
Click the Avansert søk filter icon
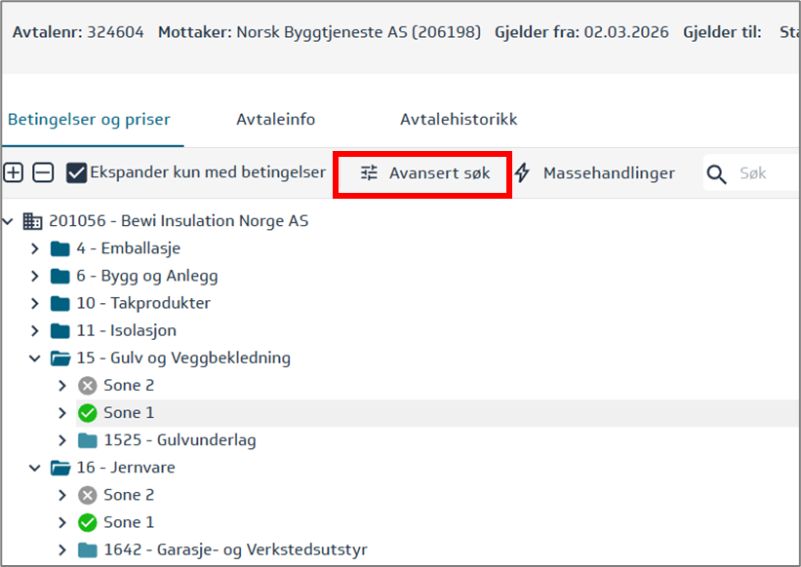click(369, 173)
